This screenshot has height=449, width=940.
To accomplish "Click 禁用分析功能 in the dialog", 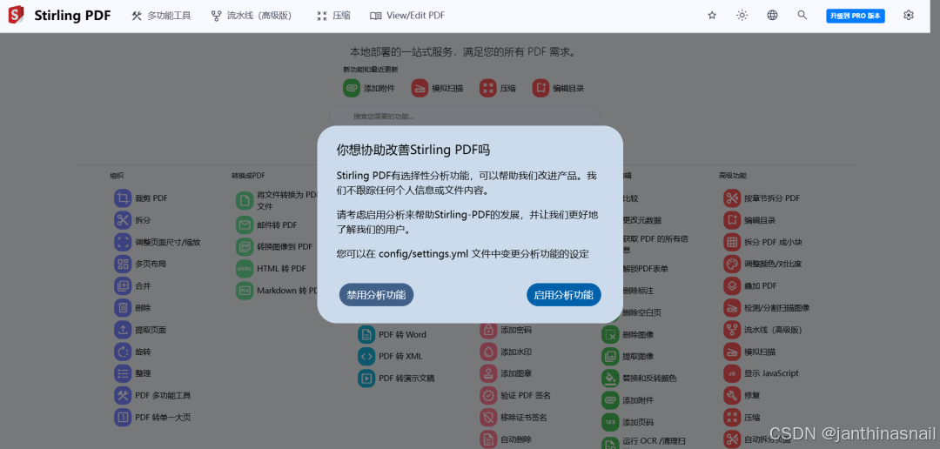I will coord(377,294).
